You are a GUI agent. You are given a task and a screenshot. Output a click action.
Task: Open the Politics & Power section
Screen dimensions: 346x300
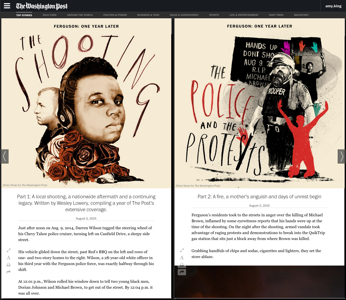[x=115, y=15]
